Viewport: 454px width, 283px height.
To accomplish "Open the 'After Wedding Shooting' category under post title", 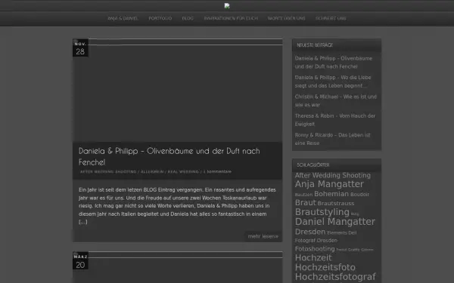I will click(108, 171).
